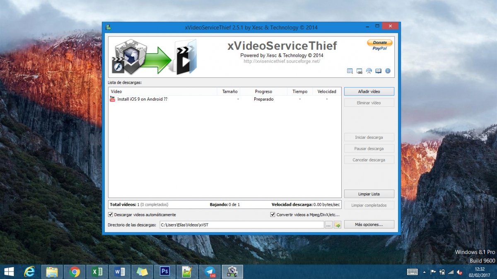The width and height of the screenshot is (497, 279).
Task: Click the Tamaño column header
Action: (x=229, y=91)
